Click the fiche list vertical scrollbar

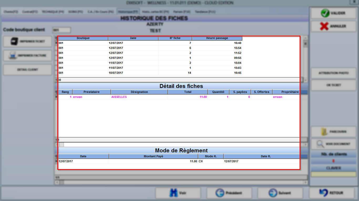(306, 59)
